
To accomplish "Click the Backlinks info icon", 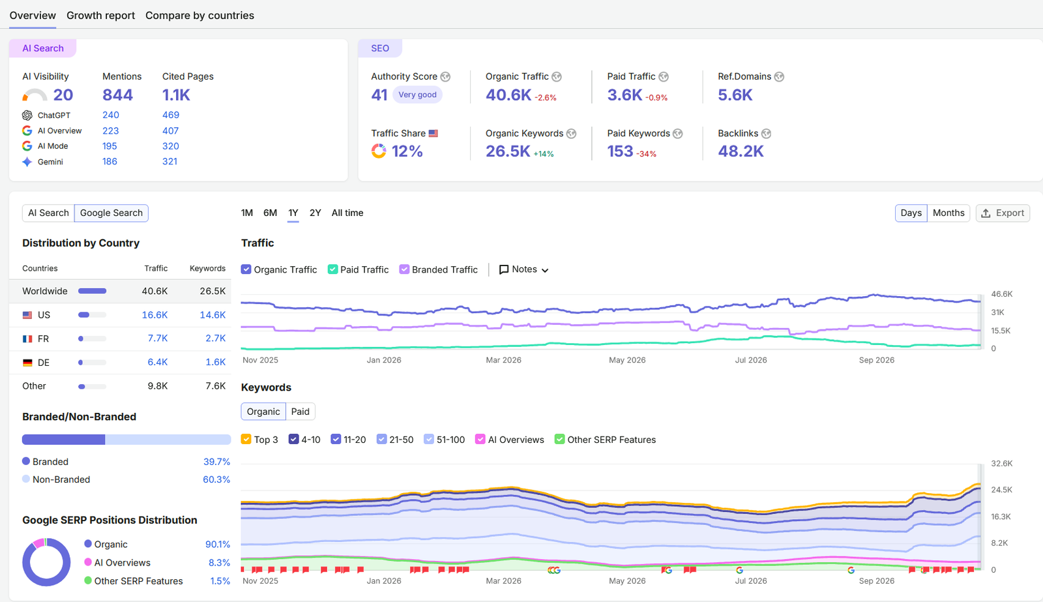I will click(x=766, y=133).
